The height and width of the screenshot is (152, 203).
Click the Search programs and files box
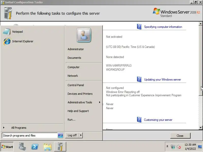(x=30, y=136)
